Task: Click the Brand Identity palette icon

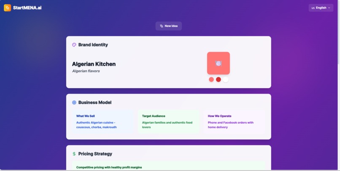Action: tap(74, 45)
